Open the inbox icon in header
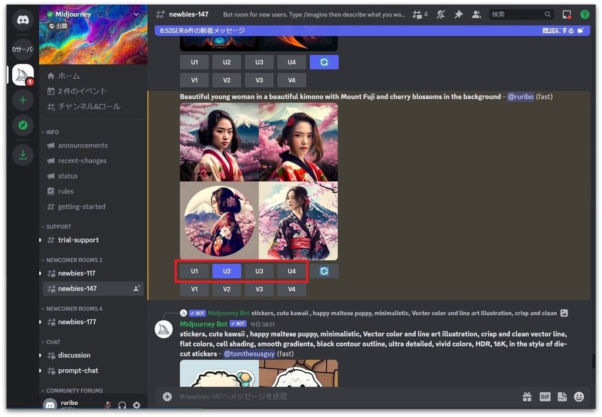602x417 pixels. click(x=567, y=15)
